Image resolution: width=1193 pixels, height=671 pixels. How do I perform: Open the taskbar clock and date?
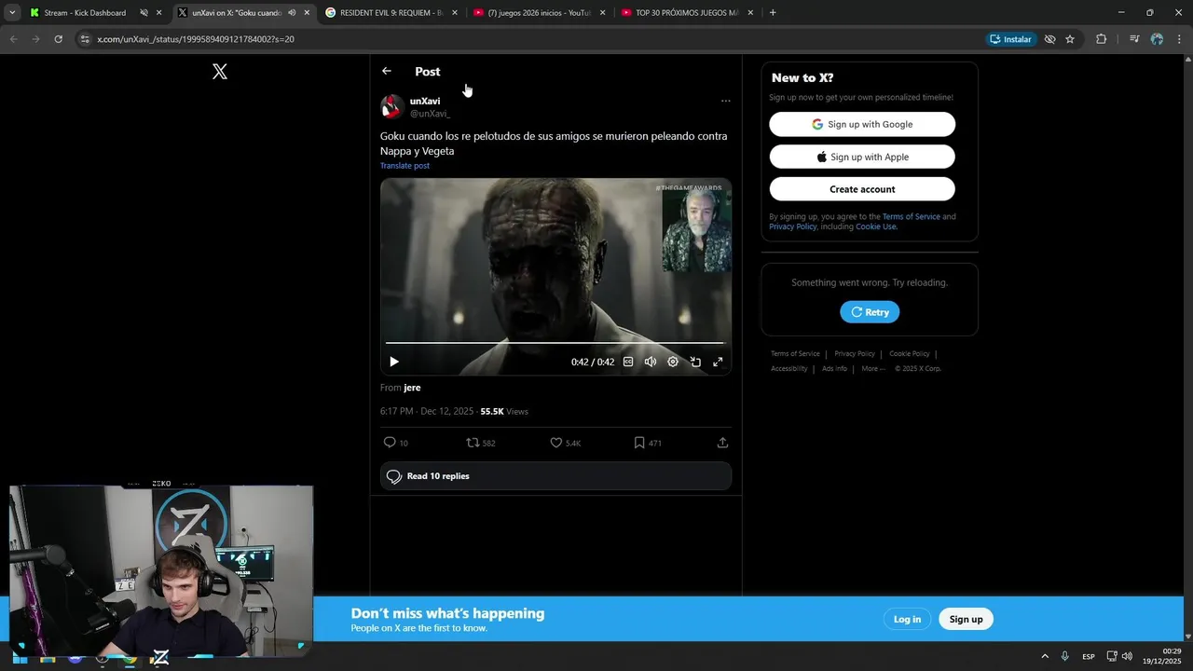pos(1164,656)
